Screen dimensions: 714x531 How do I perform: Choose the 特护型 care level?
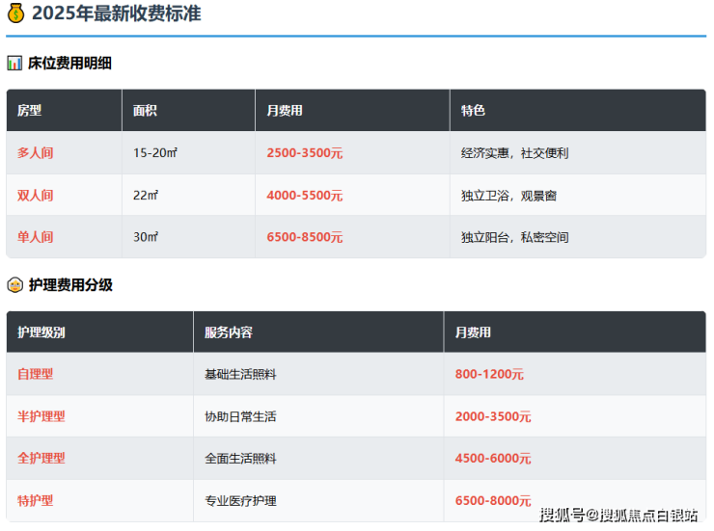pos(36,501)
